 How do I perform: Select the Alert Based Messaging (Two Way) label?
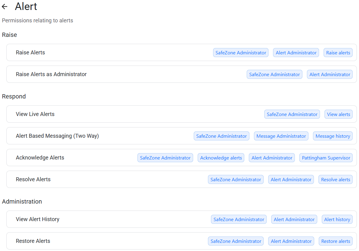pos(57,136)
